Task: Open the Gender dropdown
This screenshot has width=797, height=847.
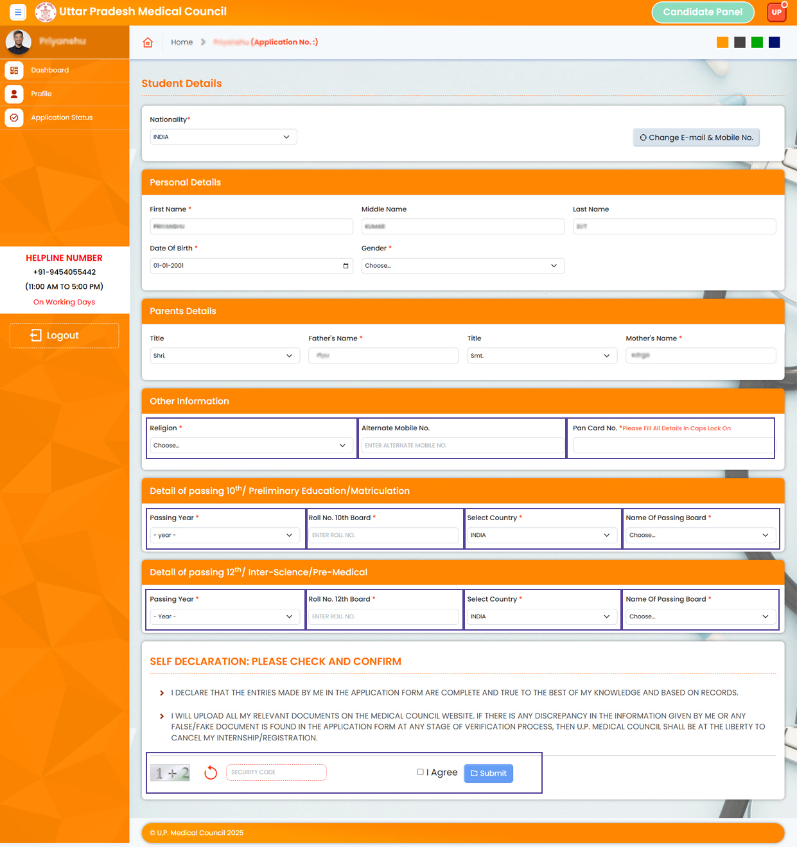Action: pyautogui.click(x=462, y=266)
